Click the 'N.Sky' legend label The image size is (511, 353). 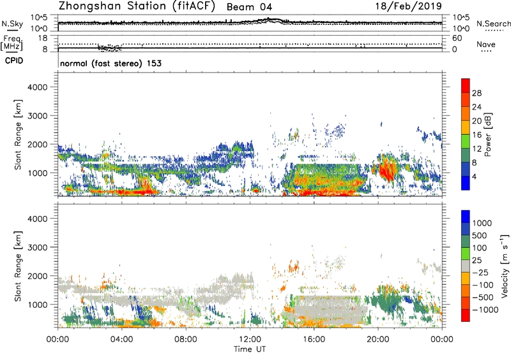coord(12,24)
